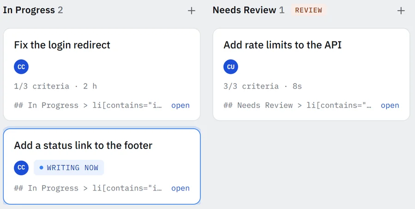Open the 'Fix the login redirect' card title
The height and width of the screenshot is (209, 415).
(62, 45)
